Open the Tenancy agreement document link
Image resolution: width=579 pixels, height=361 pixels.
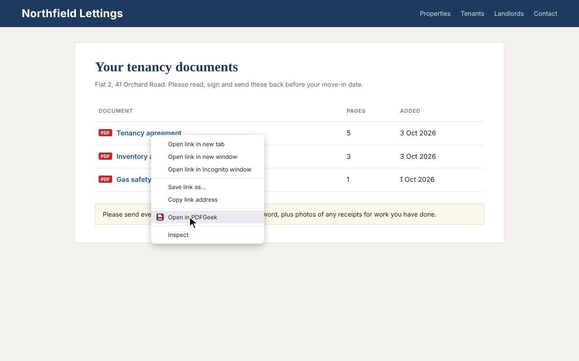click(x=149, y=133)
